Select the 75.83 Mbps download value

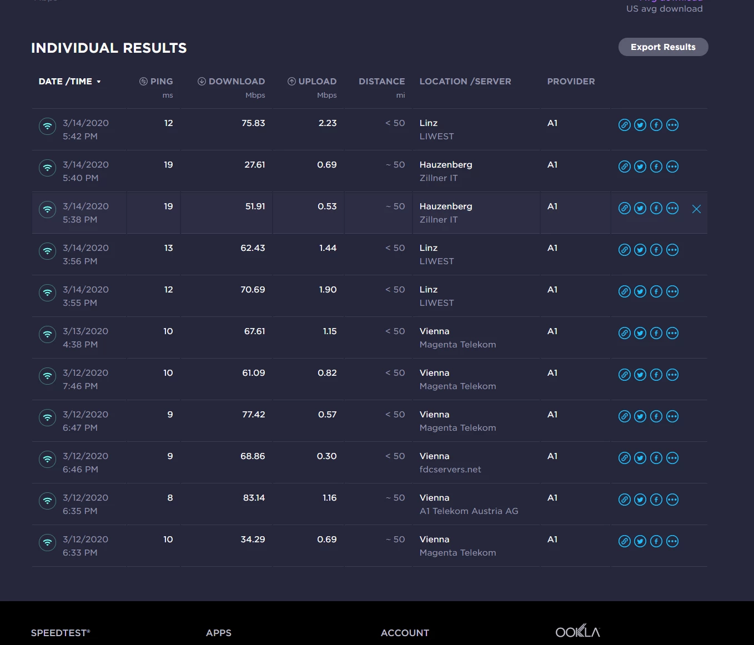(x=253, y=123)
